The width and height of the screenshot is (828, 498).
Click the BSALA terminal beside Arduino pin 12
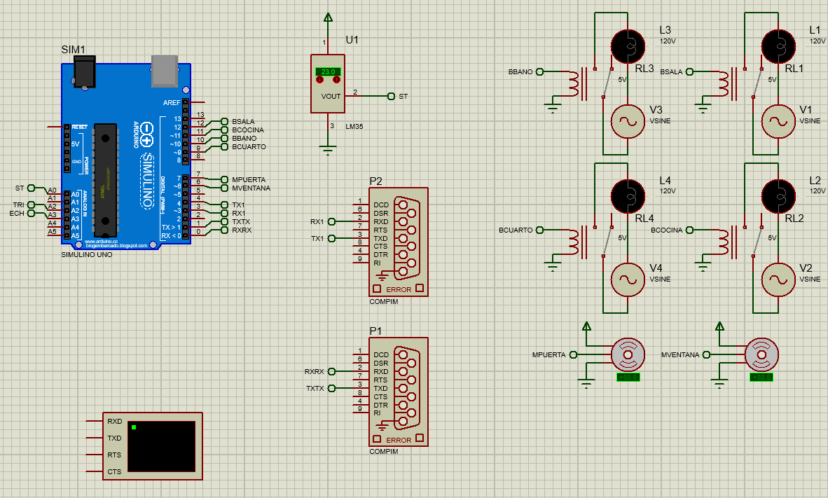224,121
